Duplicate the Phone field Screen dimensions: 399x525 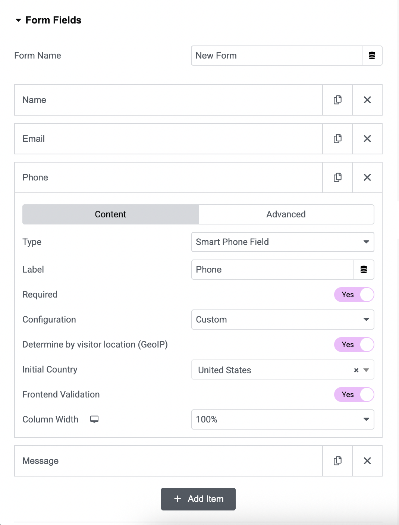pos(337,177)
